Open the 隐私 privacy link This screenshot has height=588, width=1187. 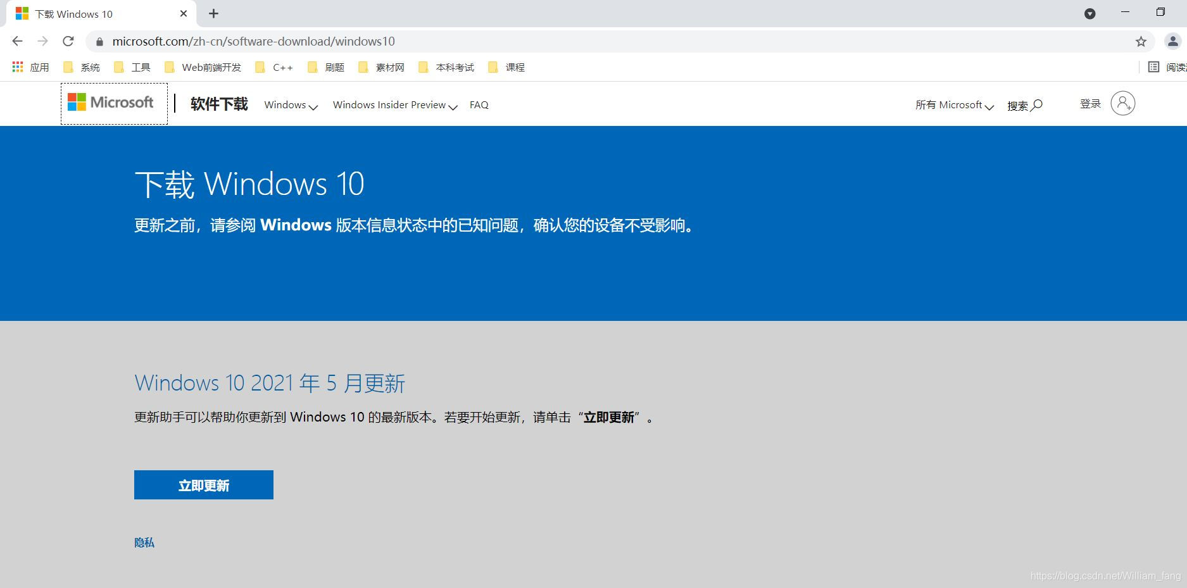click(x=144, y=542)
